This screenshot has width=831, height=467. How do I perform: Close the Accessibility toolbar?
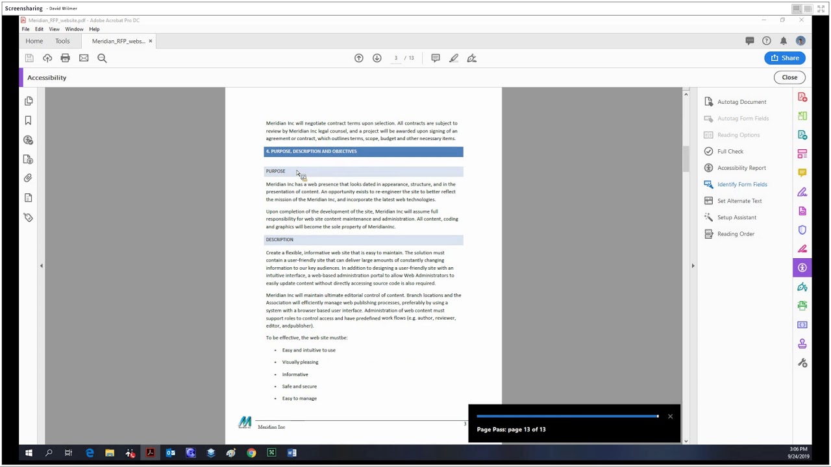point(789,77)
